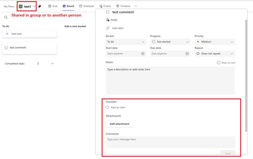This screenshot has height=159, width=253.
Task: Select the Board view tab
Action: click(68, 6)
